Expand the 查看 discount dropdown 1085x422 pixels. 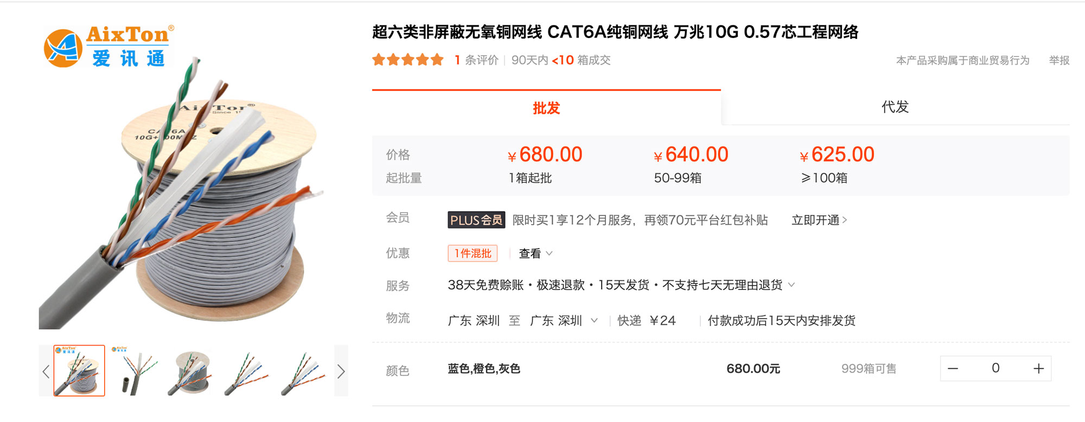pyautogui.click(x=535, y=253)
